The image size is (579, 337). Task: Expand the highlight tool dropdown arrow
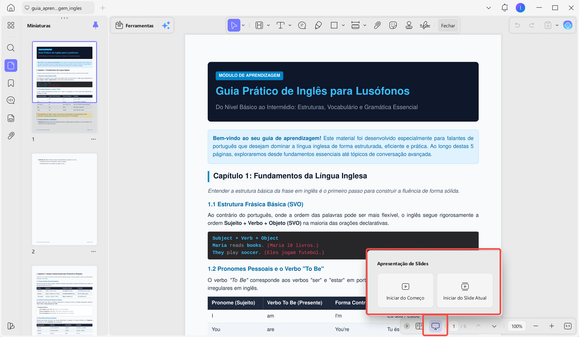pyautogui.click(x=268, y=25)
